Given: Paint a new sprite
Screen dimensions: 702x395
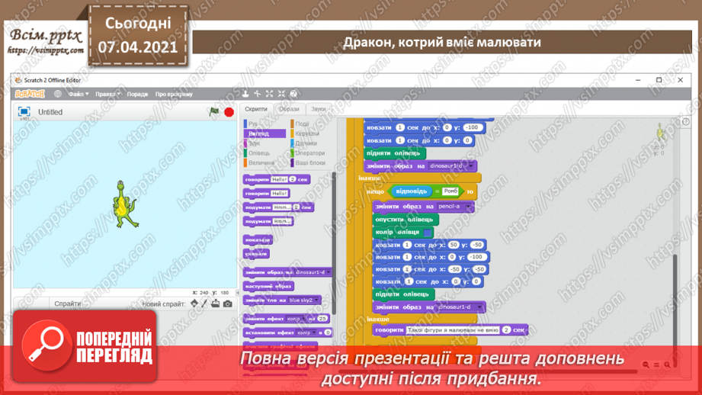Looking at the screenshot, I should tap(204, 303).
